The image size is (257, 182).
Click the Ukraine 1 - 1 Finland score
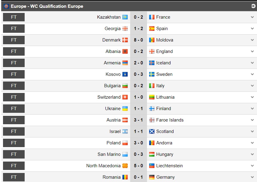139,109
